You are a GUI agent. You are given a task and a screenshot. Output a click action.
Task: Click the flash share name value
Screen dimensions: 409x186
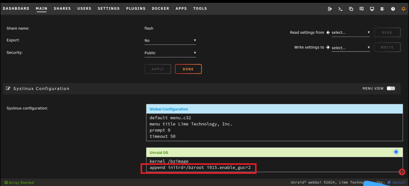point(149,28)
